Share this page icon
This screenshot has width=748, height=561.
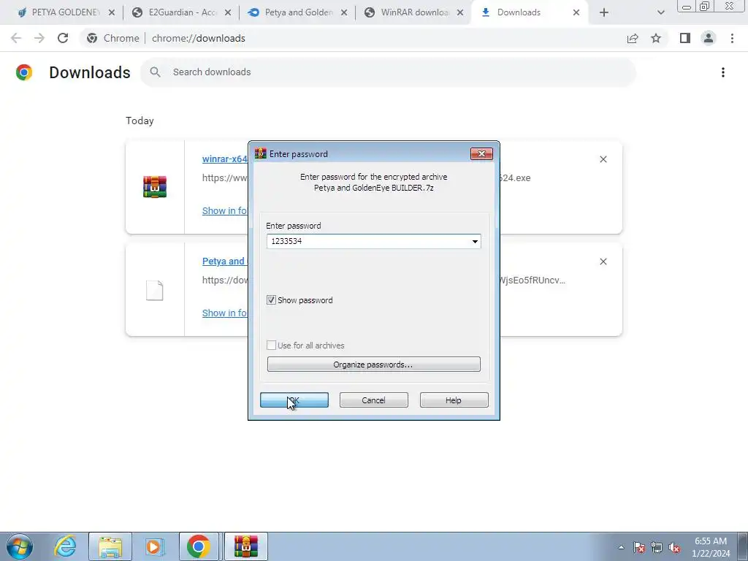(x=633, y=38)
